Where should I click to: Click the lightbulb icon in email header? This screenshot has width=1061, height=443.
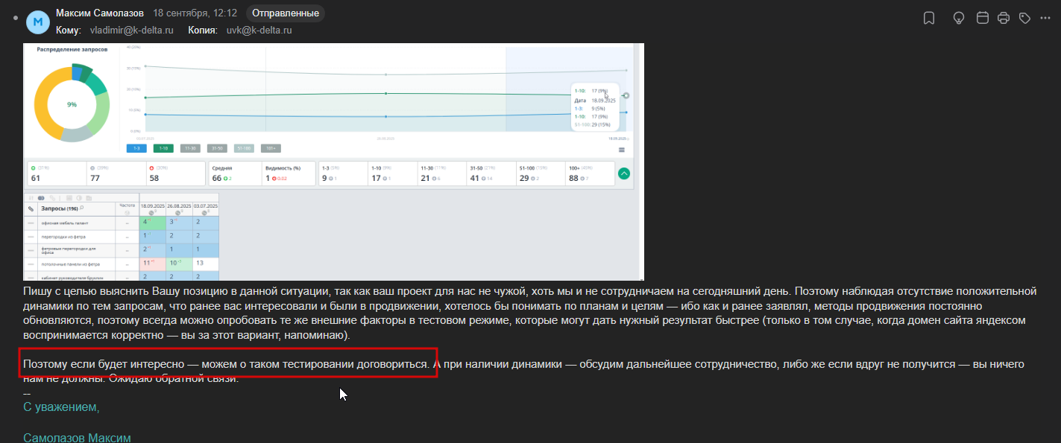[960, 19]
